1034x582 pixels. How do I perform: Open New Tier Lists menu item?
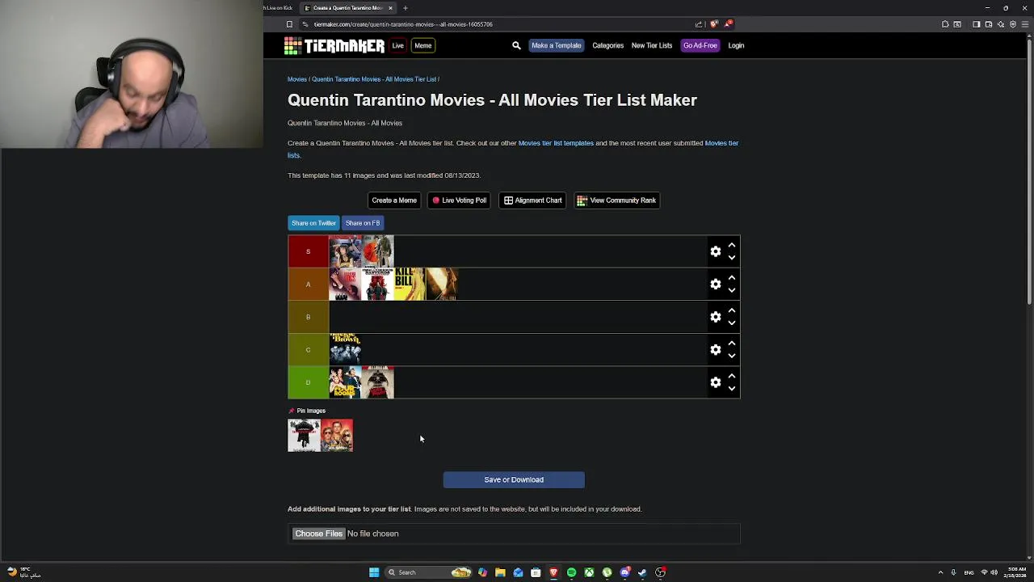point(652,46)
